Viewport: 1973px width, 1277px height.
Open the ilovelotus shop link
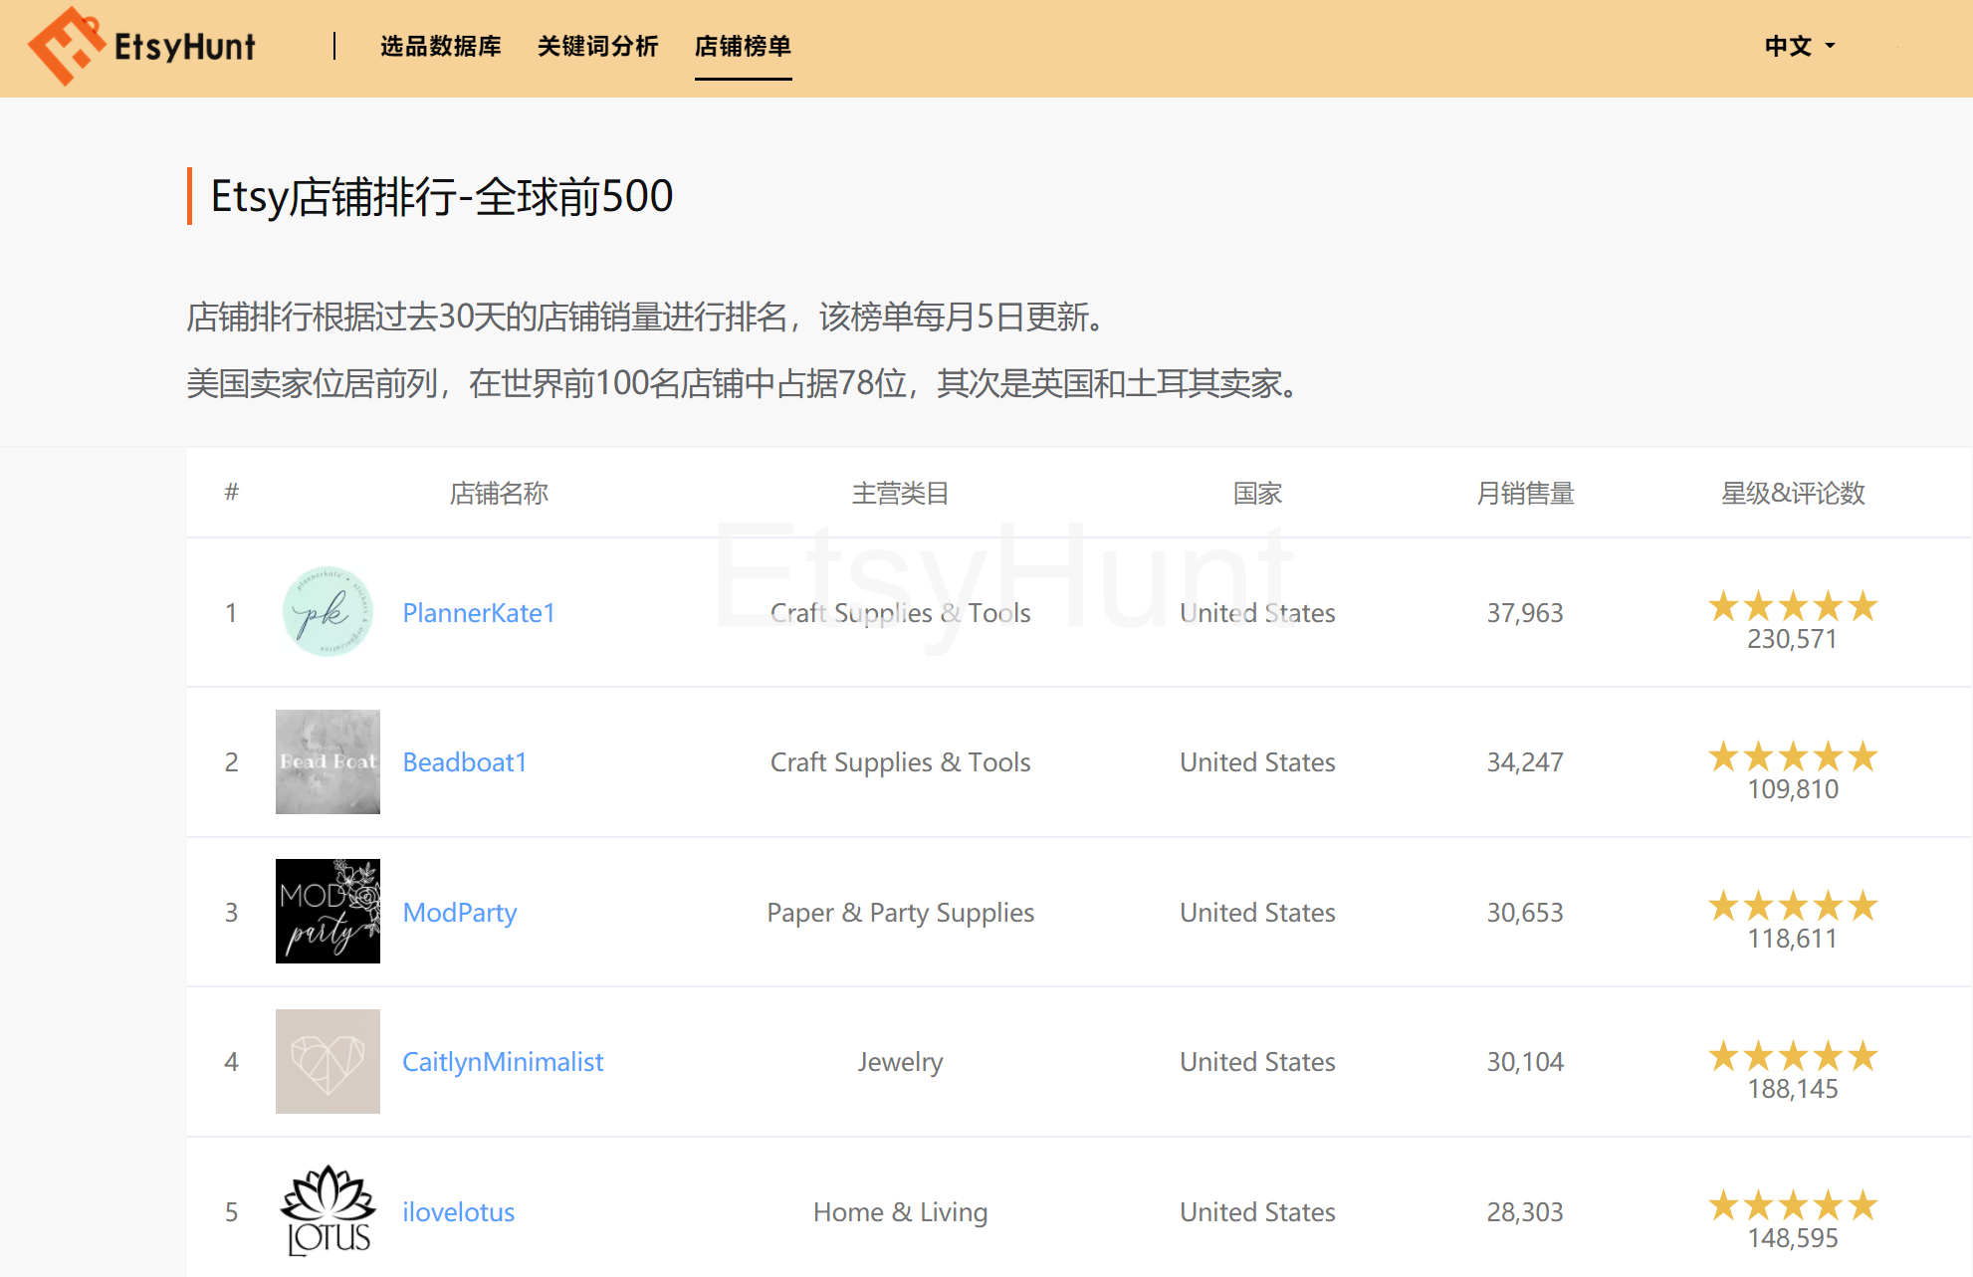click(x=459, y=1211)
